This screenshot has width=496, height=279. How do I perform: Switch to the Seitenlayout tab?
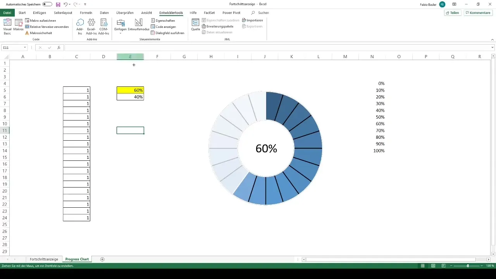point(63,13)
